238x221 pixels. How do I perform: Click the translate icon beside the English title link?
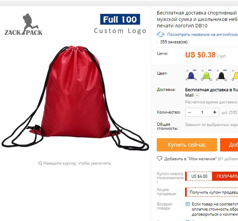click(161, 34)
